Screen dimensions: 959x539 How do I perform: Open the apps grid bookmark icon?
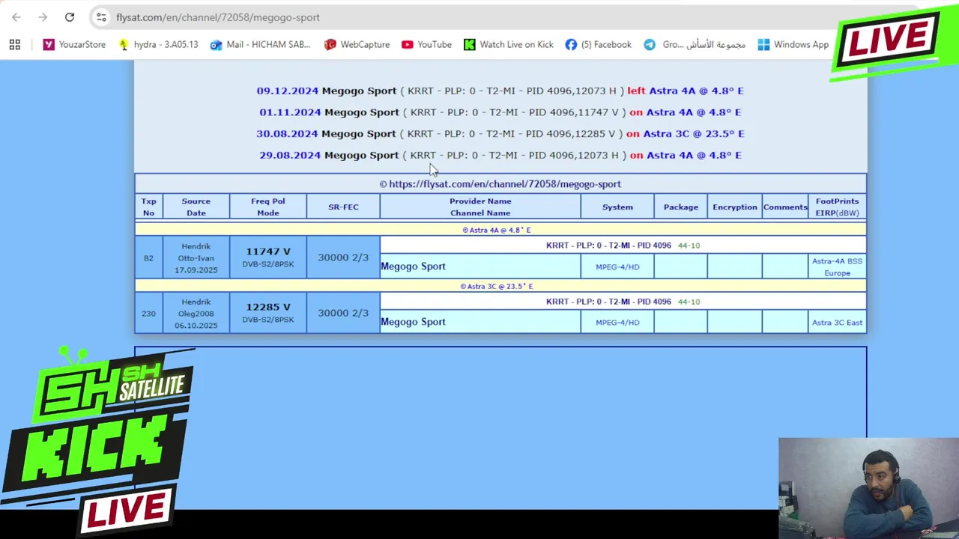coord(15,45)
